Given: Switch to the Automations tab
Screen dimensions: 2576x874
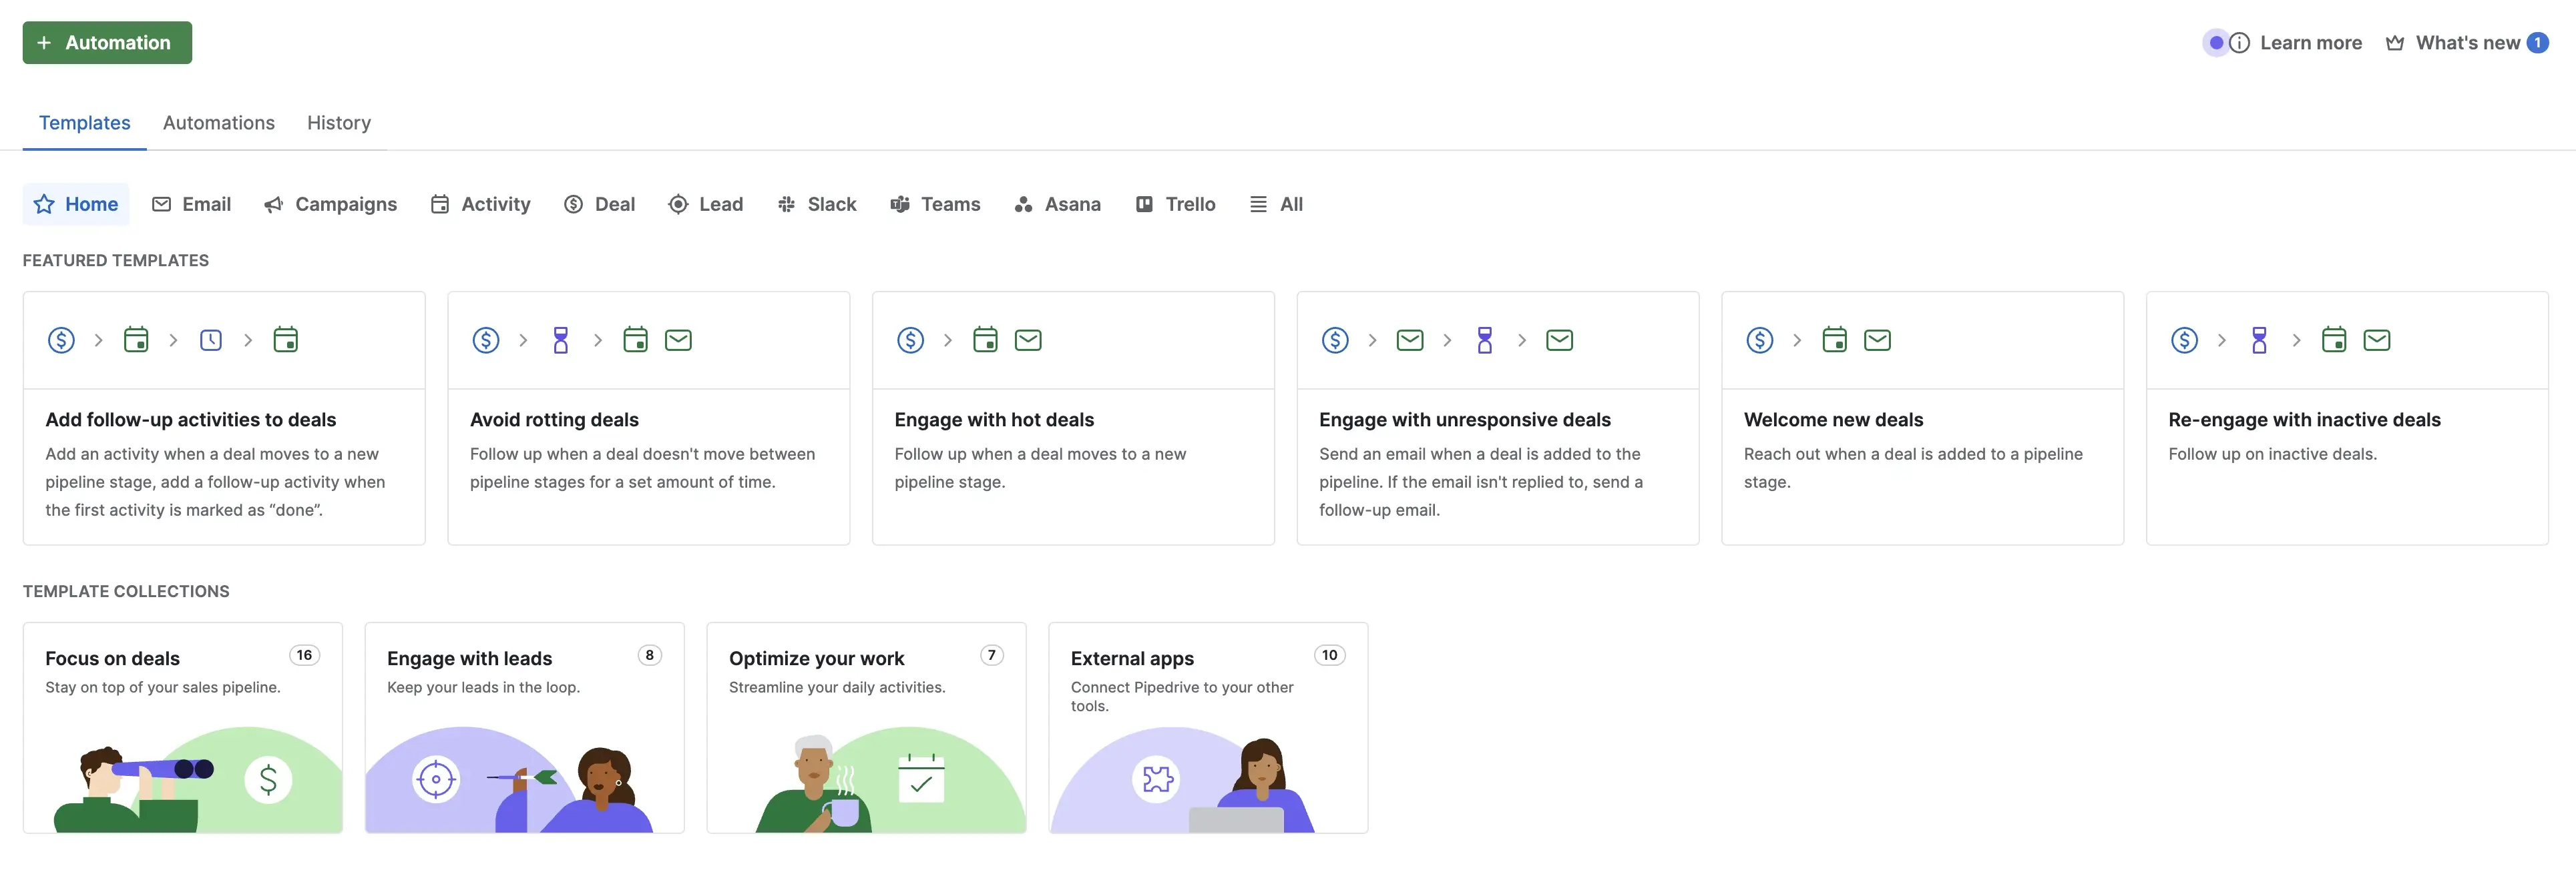Looking at the screenshot, I should (218, 123).
